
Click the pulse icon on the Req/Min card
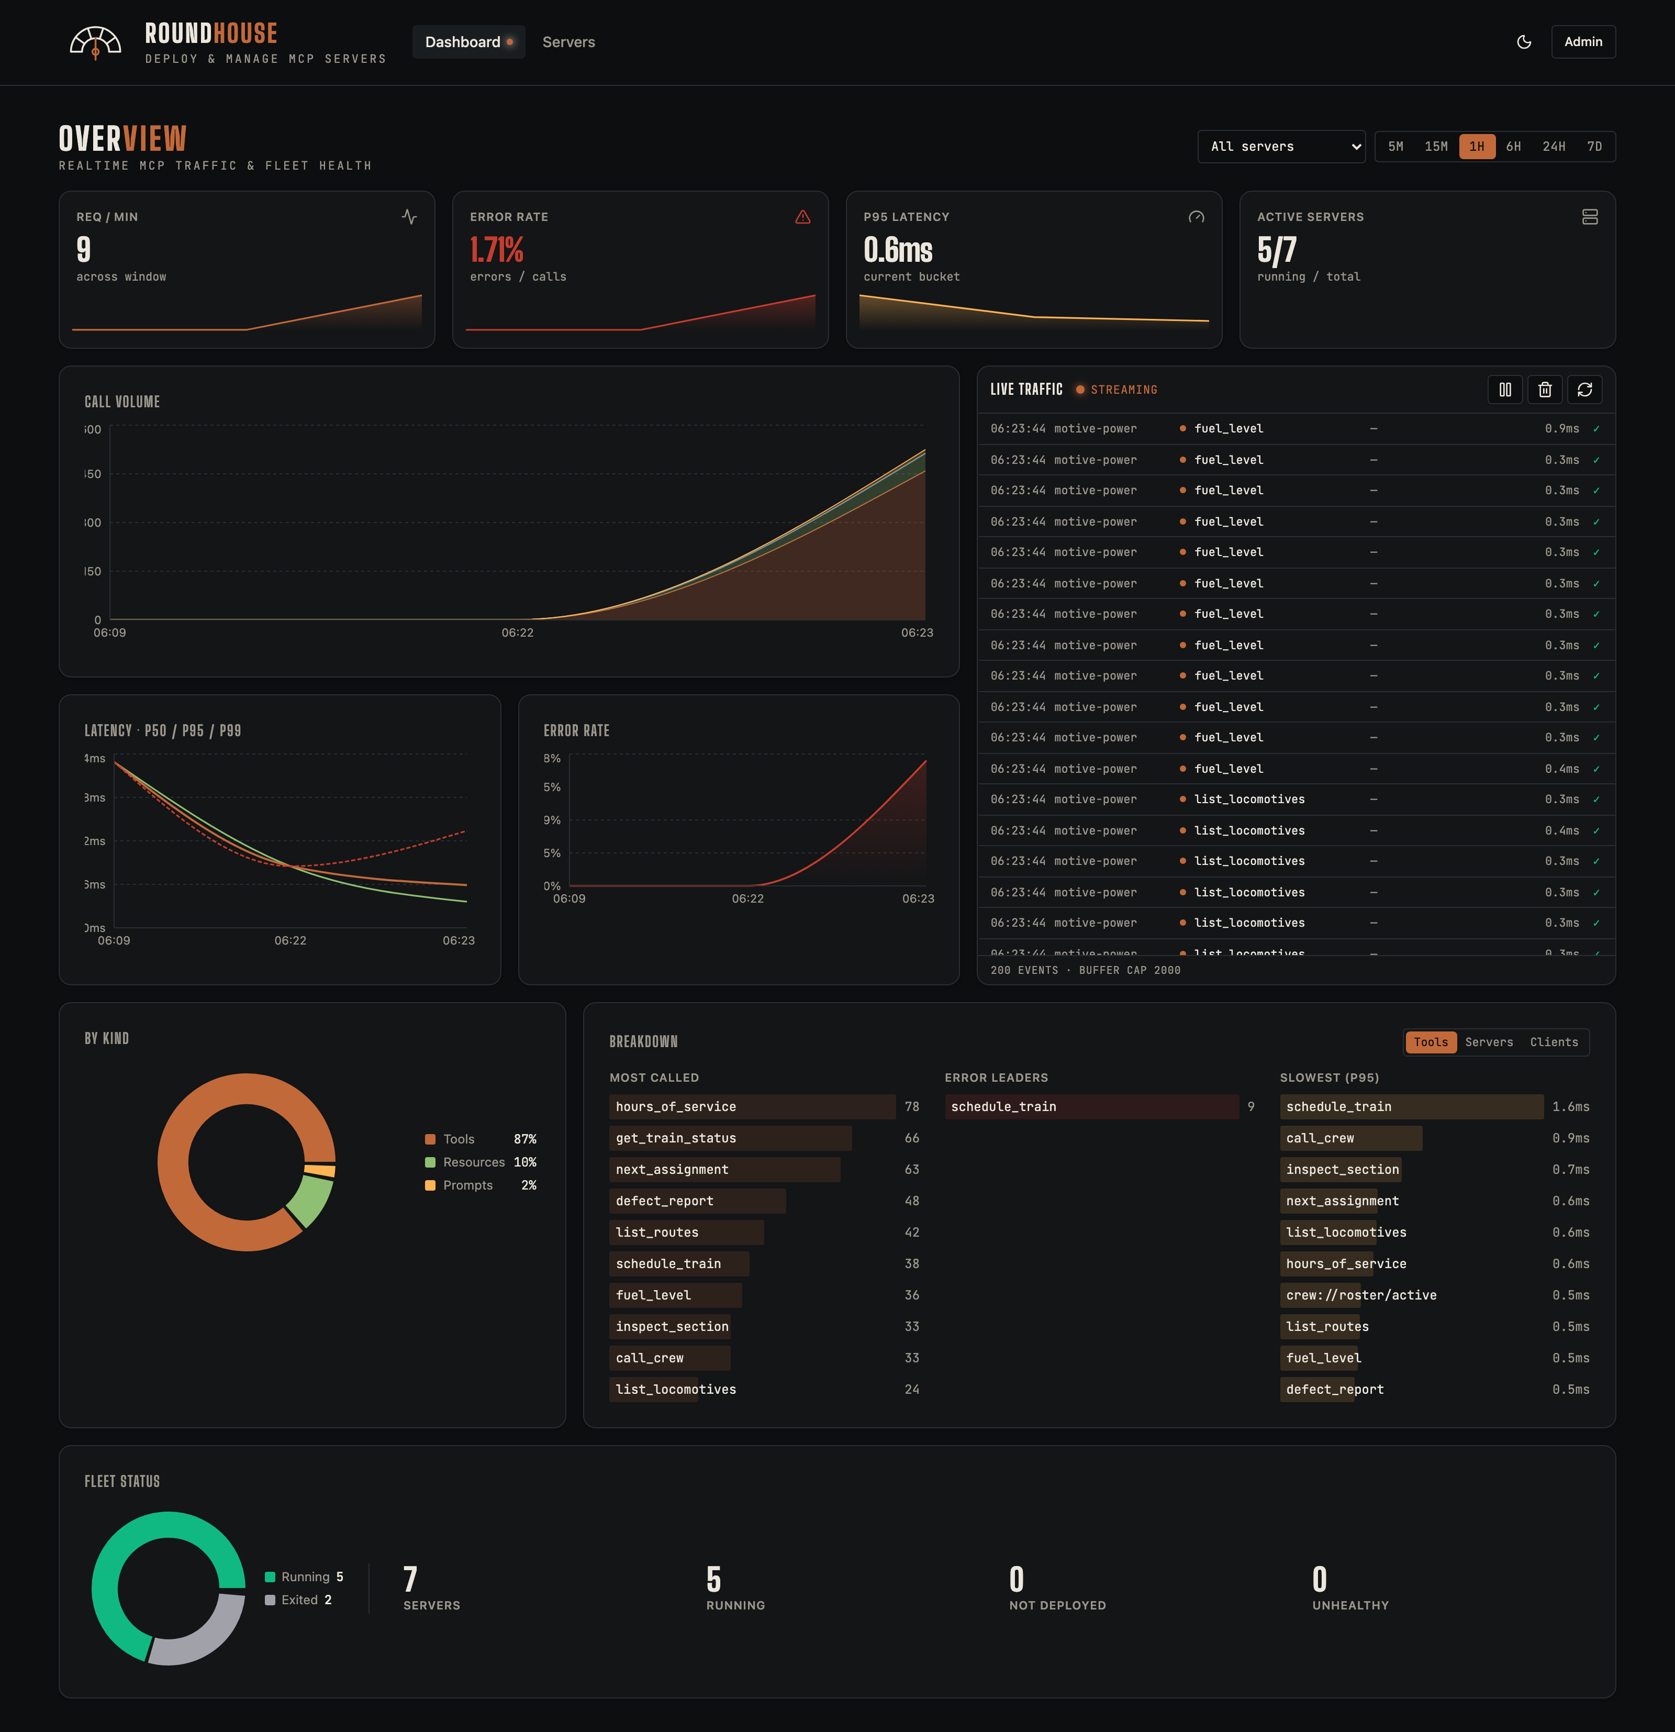[x=409, y=217]
